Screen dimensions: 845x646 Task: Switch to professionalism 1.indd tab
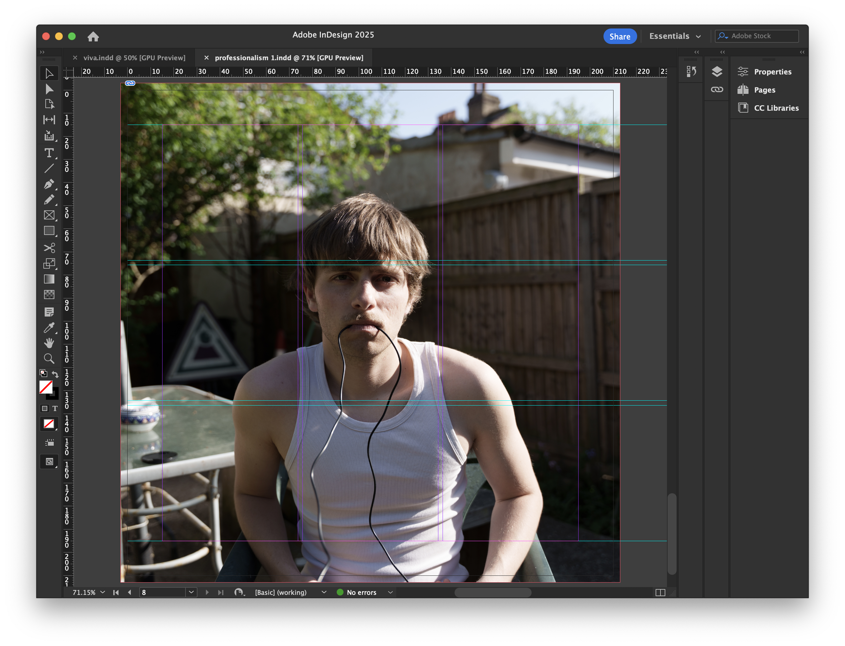coord(289,58)
